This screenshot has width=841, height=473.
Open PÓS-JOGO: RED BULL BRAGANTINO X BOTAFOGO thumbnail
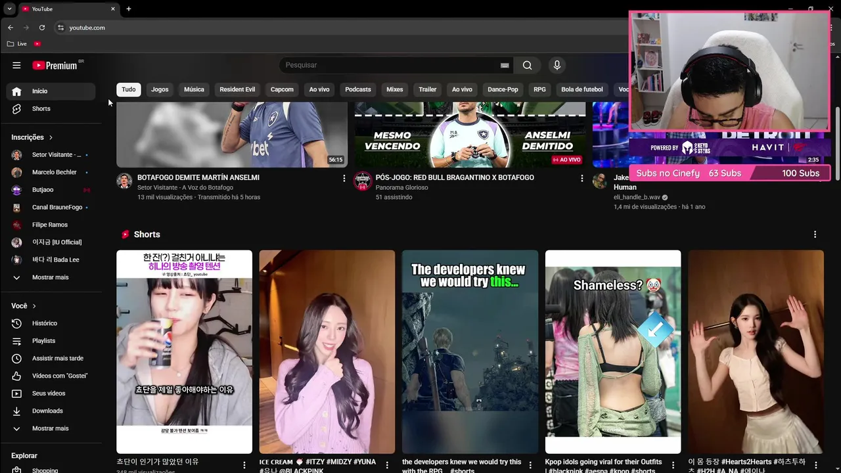[x=470, y=135]
